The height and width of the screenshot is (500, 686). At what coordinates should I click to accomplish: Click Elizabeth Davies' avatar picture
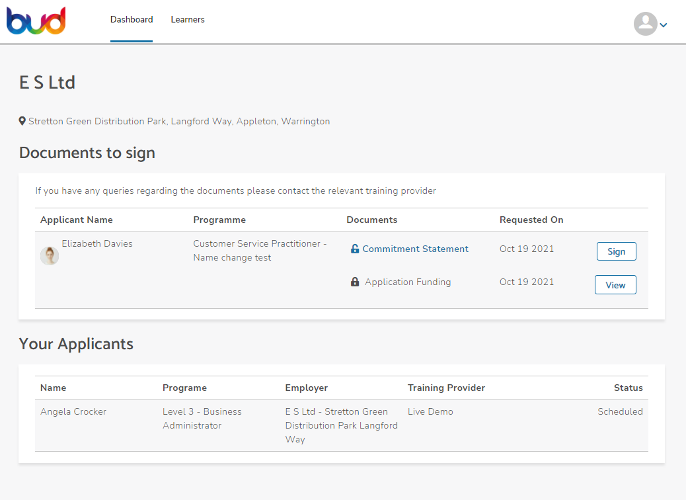tap(50, 255)
